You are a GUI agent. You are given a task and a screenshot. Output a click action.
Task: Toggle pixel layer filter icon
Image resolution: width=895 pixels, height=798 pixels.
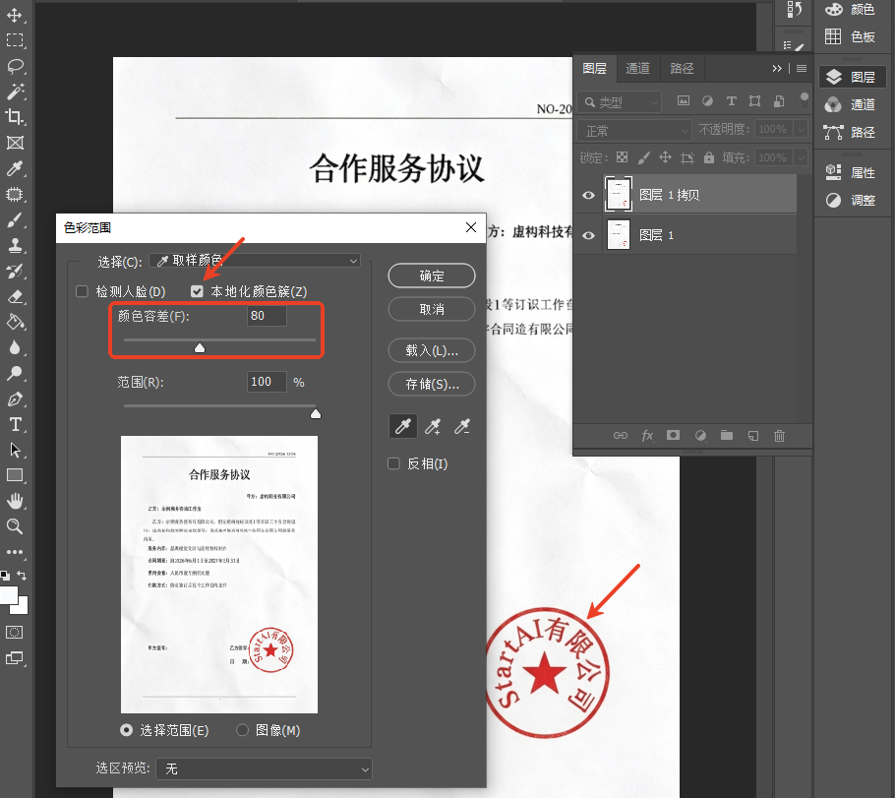(684, 101)
